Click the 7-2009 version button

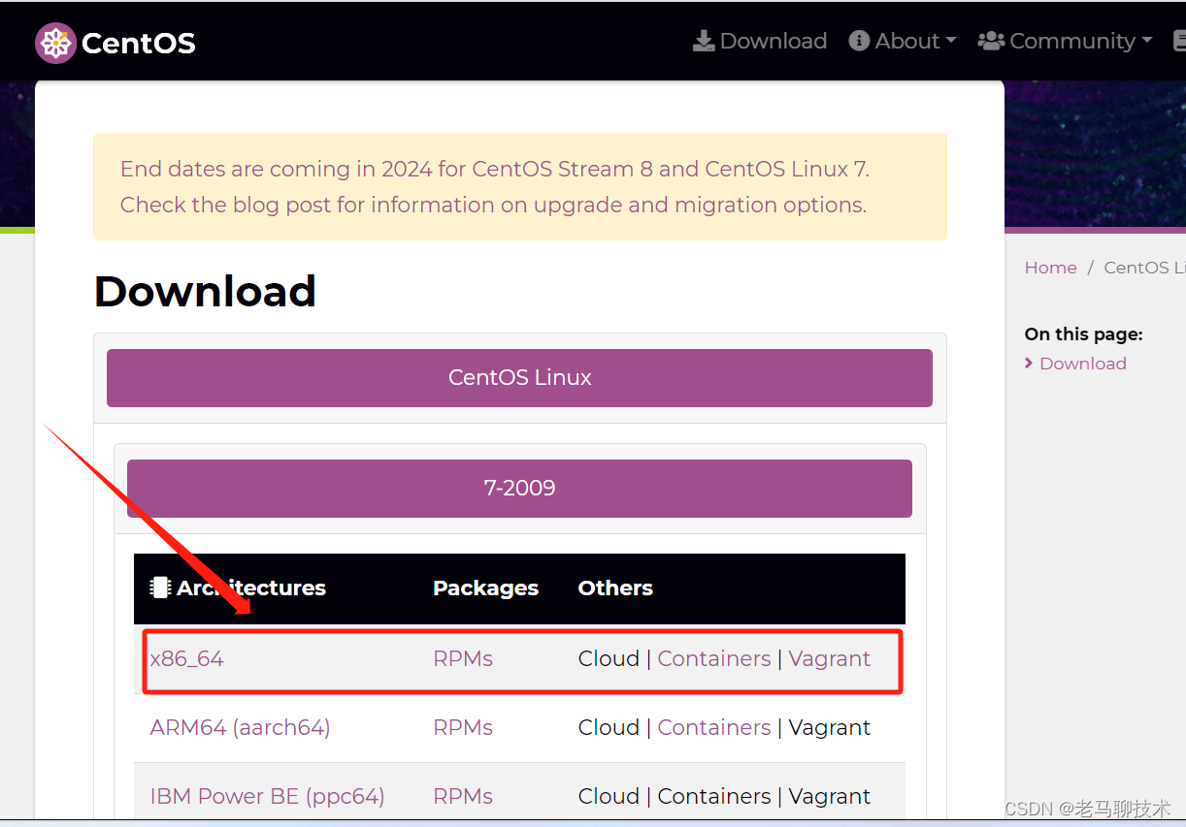tap(519, 488)
